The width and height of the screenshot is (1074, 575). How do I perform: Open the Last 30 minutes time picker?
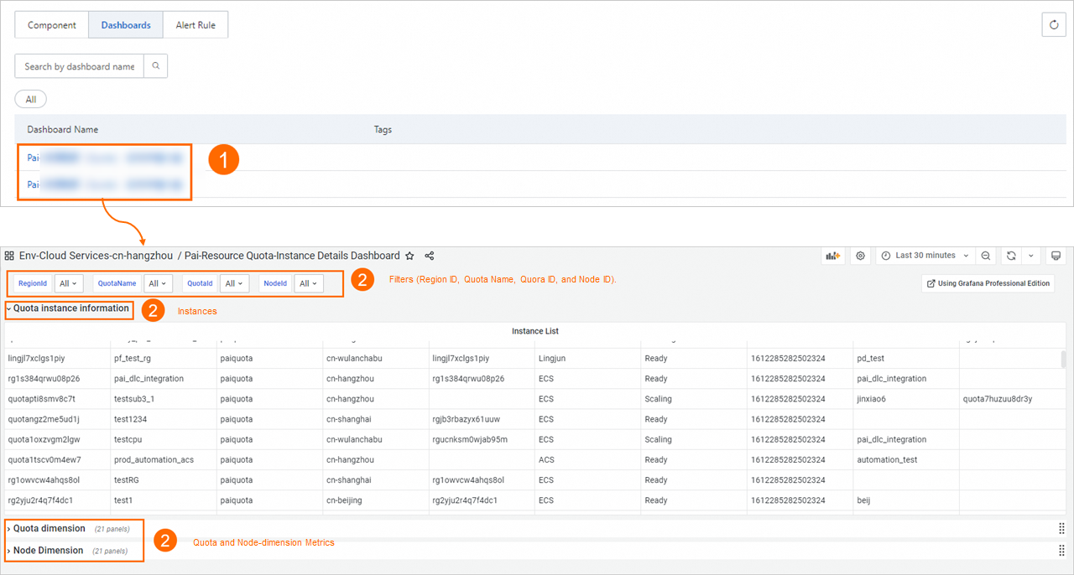[x=924, y=256]
